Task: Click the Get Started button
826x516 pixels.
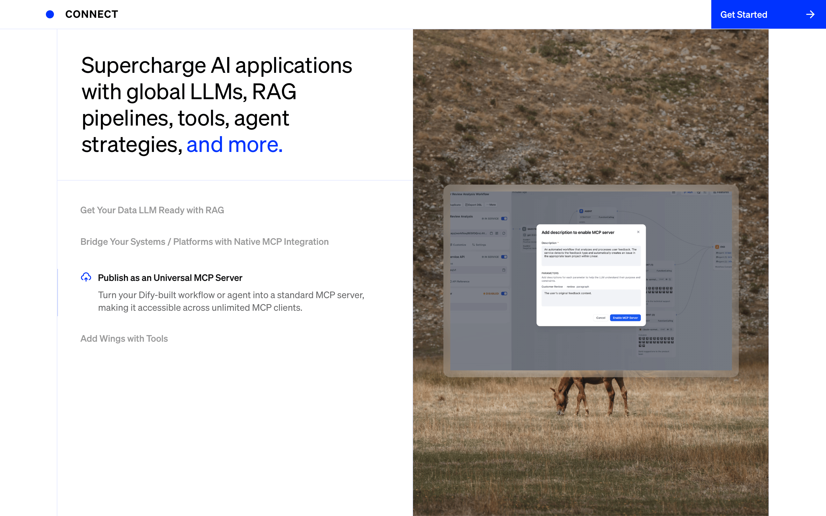Action: pyautogui.click(x=768, y=14)
